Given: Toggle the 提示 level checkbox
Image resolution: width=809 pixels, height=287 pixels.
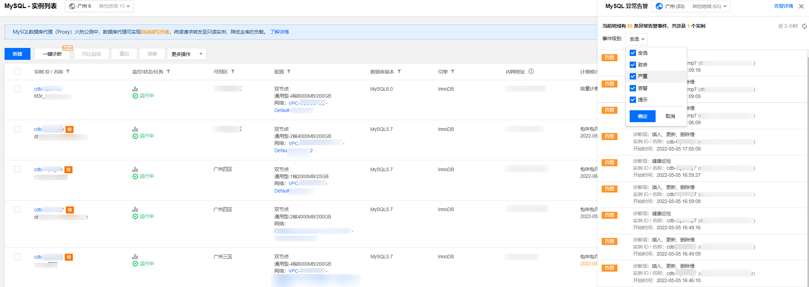Looking at the screenshot, I should (633, 100).
